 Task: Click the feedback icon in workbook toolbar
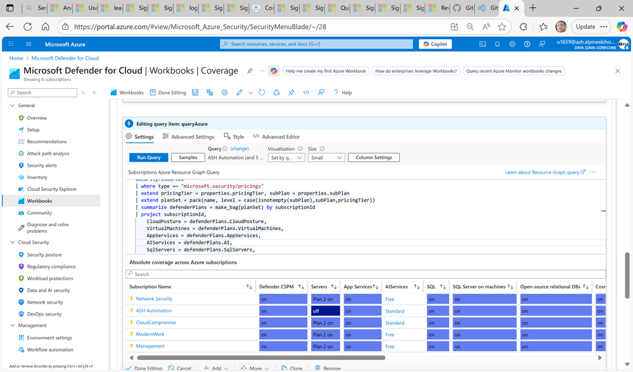pyautogui.click(x=321, y=93)
